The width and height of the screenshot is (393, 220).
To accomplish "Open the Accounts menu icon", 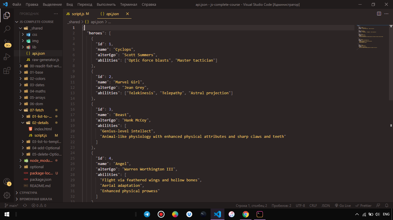I will (x=7, y=182).
